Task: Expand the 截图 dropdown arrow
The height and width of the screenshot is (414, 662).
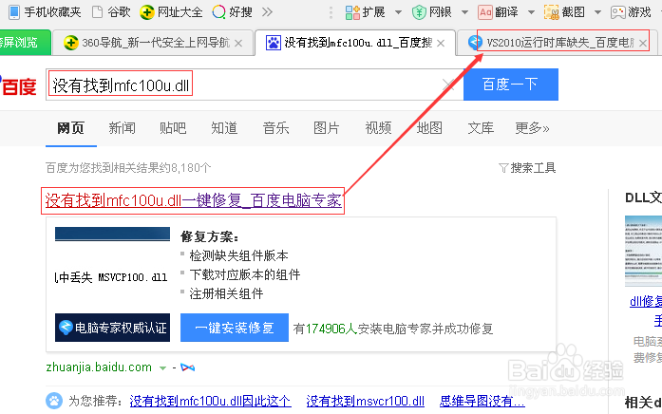Action: 597,12
